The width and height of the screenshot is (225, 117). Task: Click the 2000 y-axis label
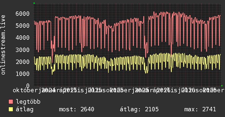click(23, 62)
